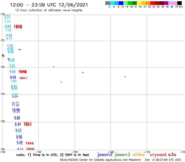The height and width of the screenshot is (162, 185).
Task: Click the wave height value '7.80'
Action: tap(13, 81)
